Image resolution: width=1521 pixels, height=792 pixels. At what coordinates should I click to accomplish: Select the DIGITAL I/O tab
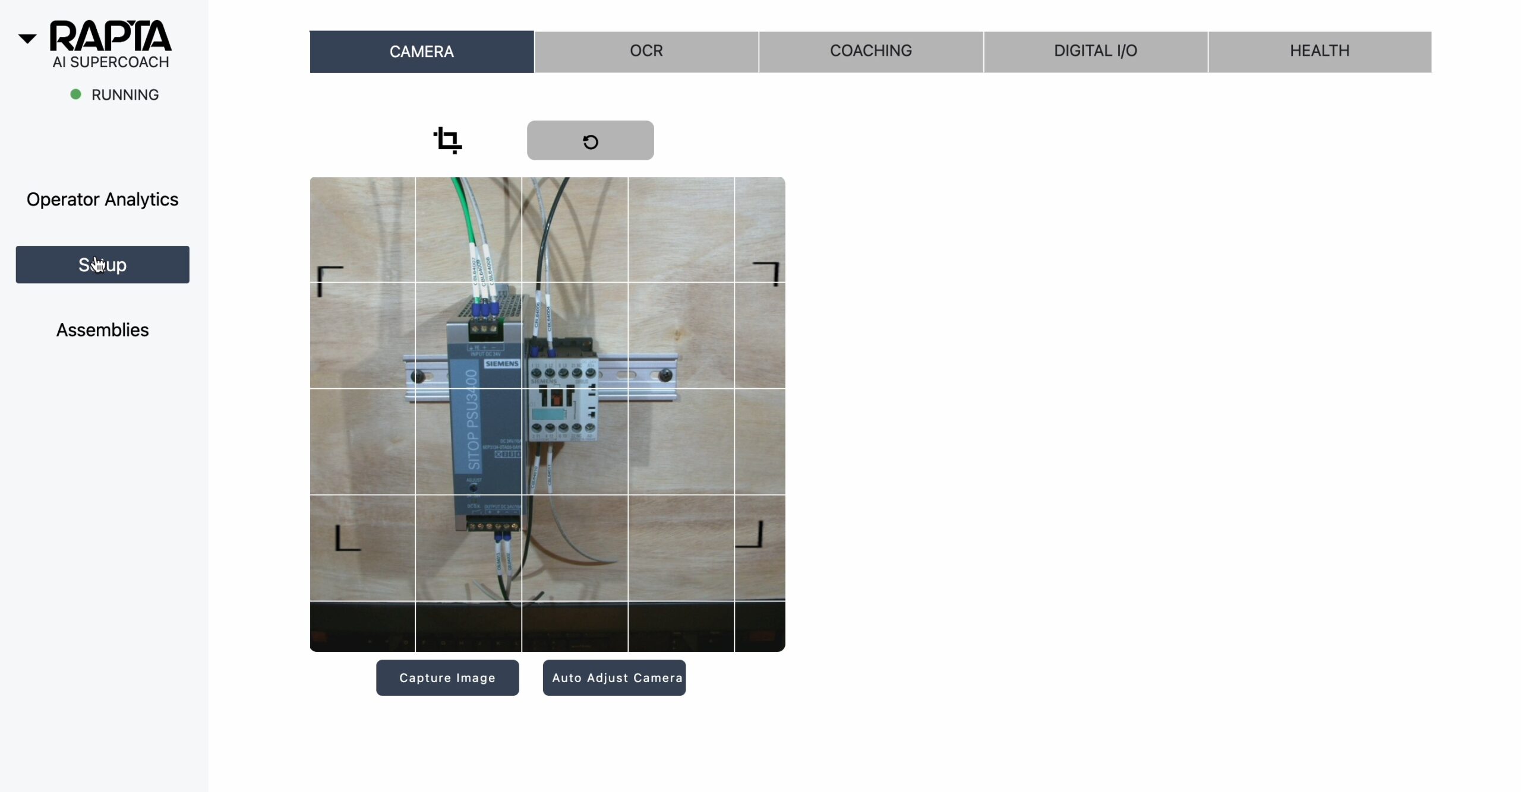[x=1094, y=51]
